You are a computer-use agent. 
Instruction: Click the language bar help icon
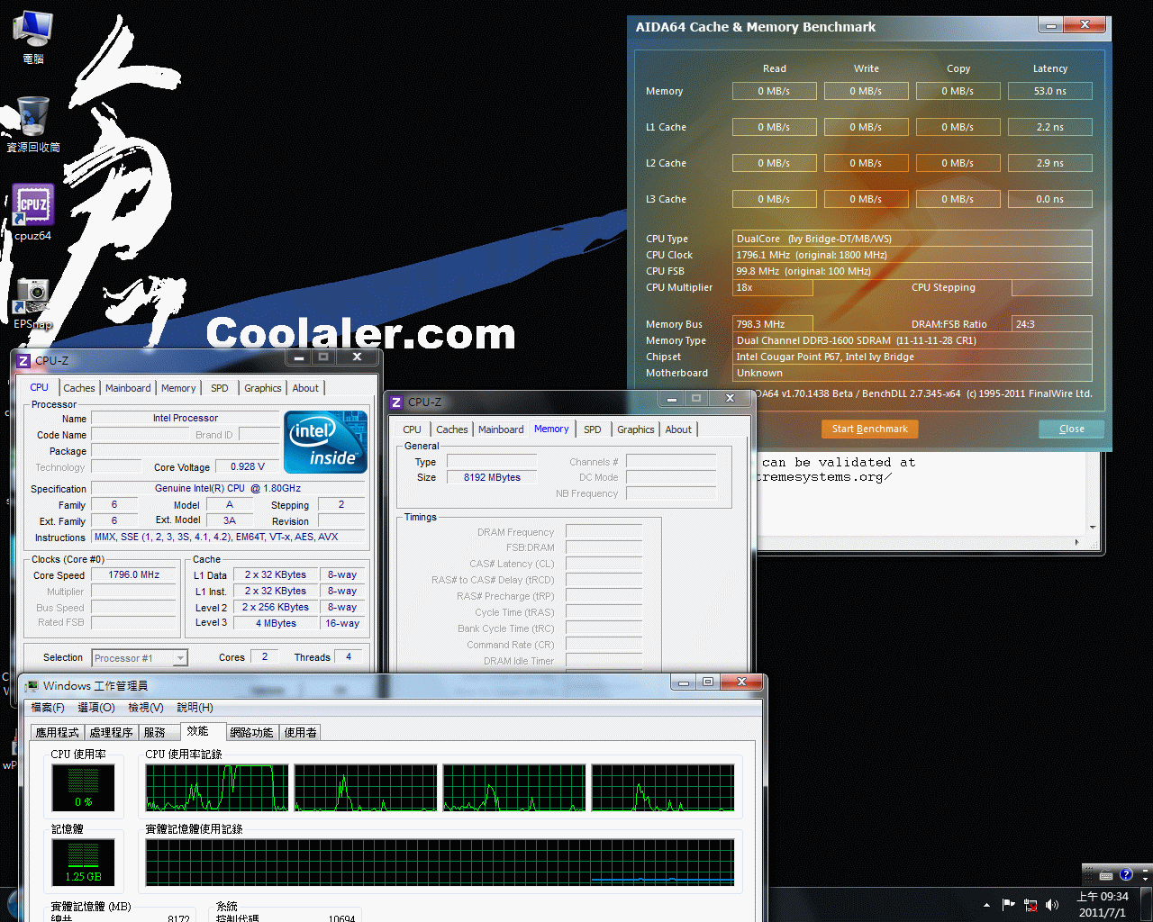pyautogui.click(x=1126, y=874)
